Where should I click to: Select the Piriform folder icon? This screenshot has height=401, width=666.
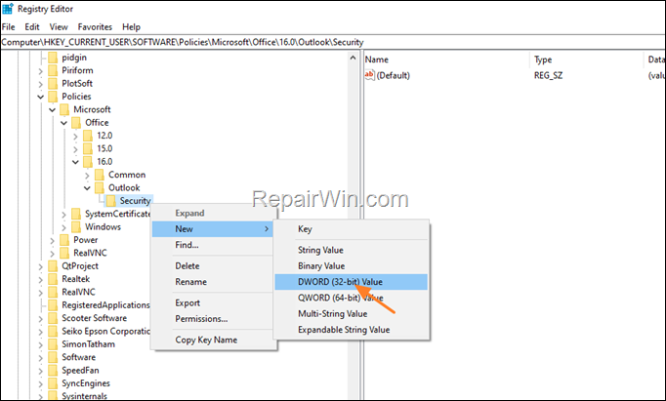pyautogui.click(x=53, y=70)
